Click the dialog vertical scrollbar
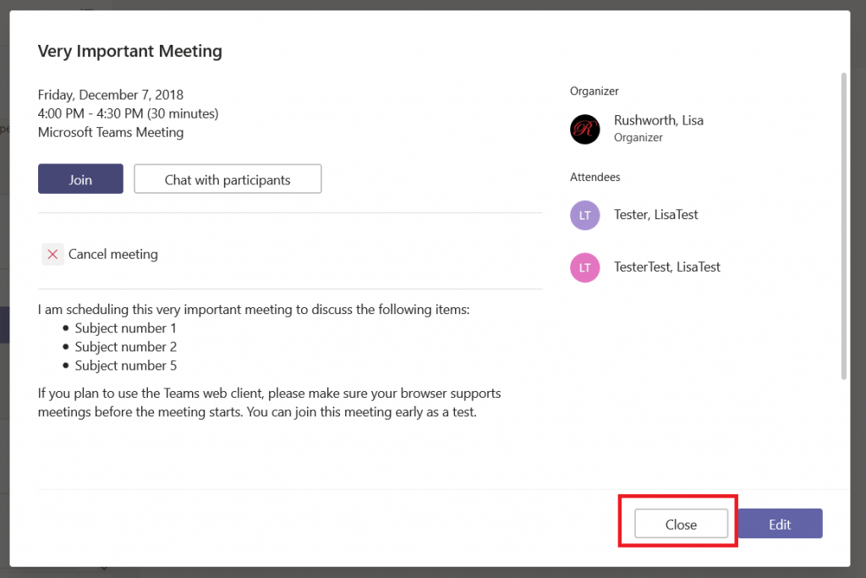The width and height of the screenshot is (866, 578). click(x=843, y=226)
